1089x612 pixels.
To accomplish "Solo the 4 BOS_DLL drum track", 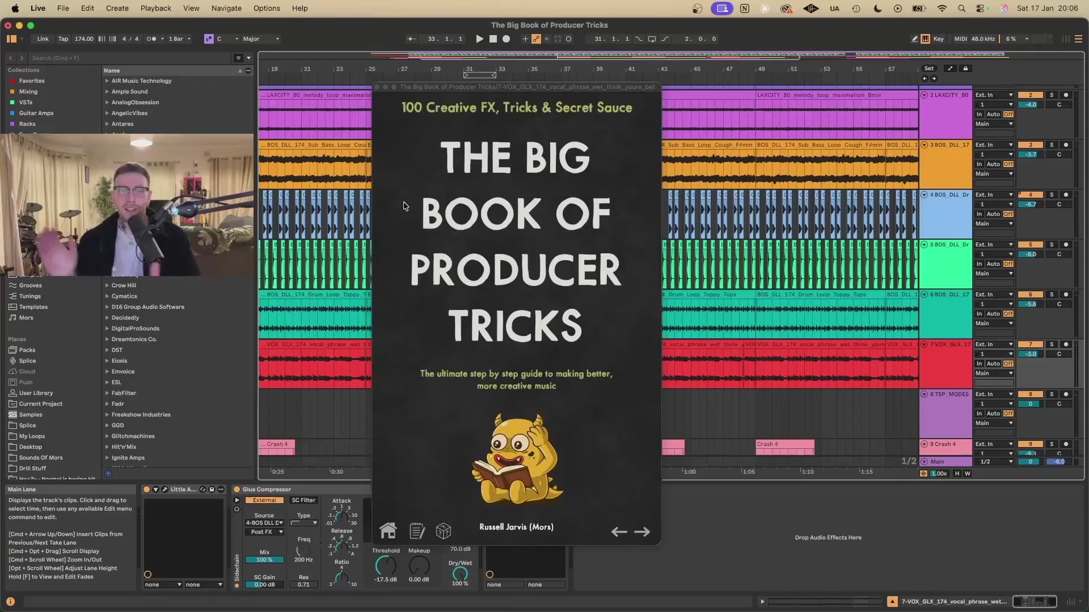I will 1051,195.
